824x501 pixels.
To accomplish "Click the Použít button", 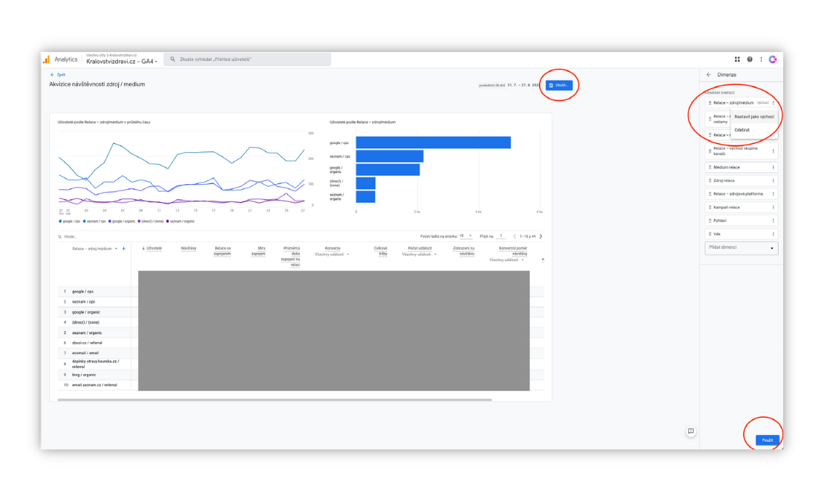I will tap(768, 440).
